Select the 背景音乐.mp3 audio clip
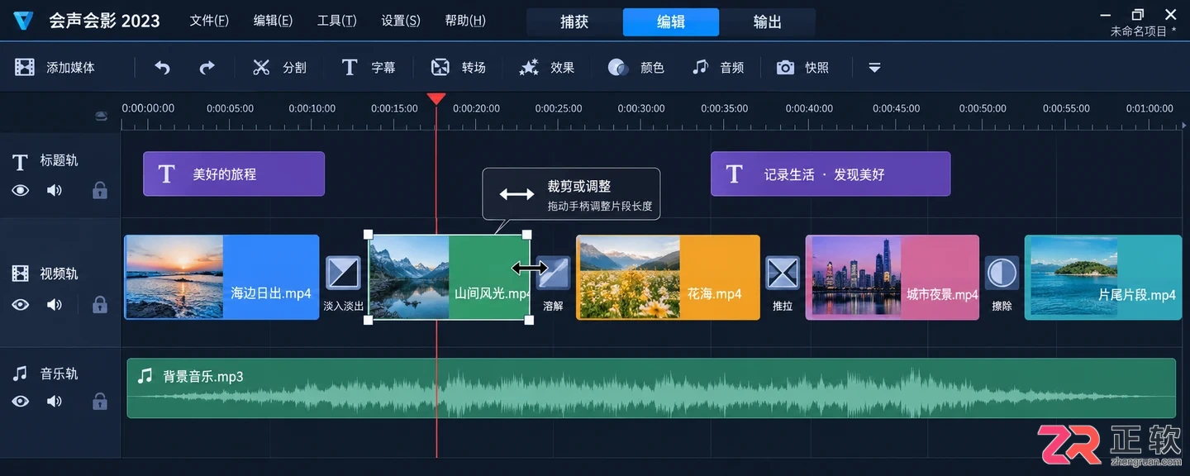 pyautogui.click(x=651, y=388)
